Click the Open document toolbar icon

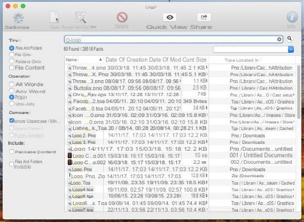click(54, 17)
